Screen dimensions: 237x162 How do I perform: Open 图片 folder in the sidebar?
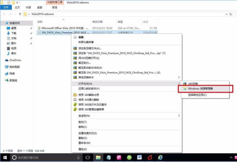coord(14,43)
